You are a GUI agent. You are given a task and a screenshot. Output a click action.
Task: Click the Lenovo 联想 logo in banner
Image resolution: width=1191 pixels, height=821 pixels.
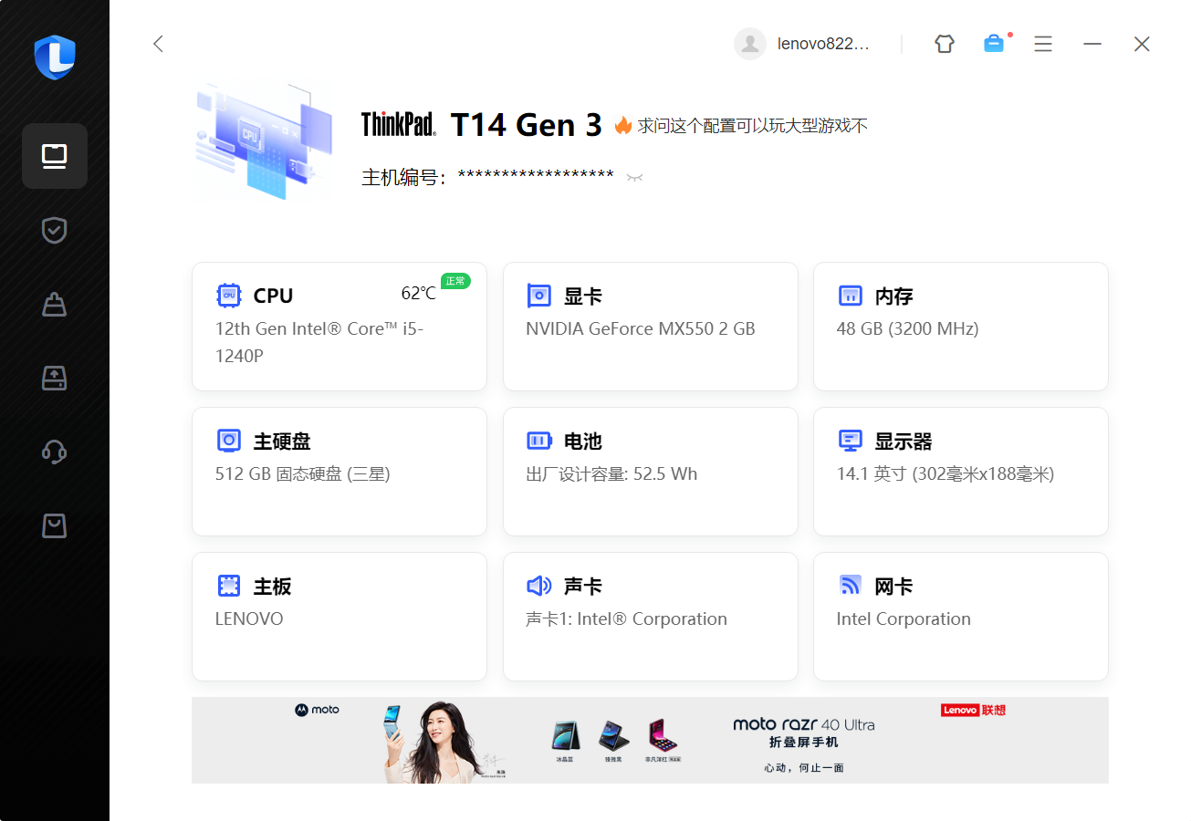click(x=973, y=710)
